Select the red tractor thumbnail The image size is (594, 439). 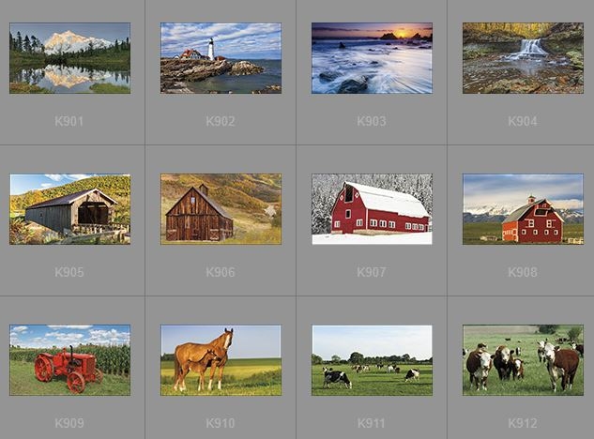point(69,360)
